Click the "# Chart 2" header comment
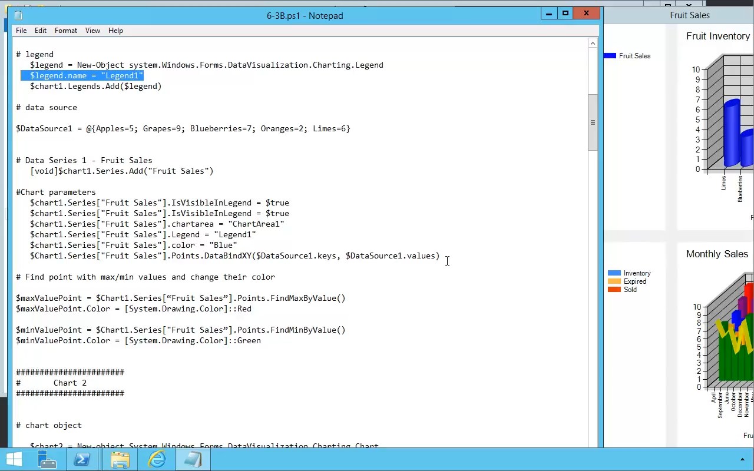Viewport: 754px width, 471px height. (51, 383)
